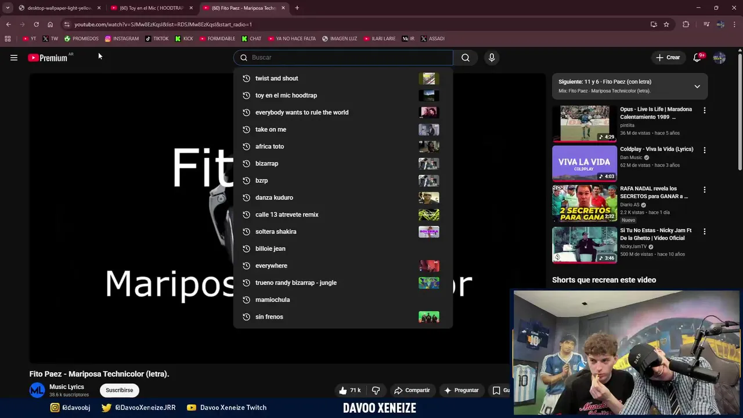Open INSTAGRAM bookmark
The width and height of the screenshot is (743, 418).
coord(122,39)
